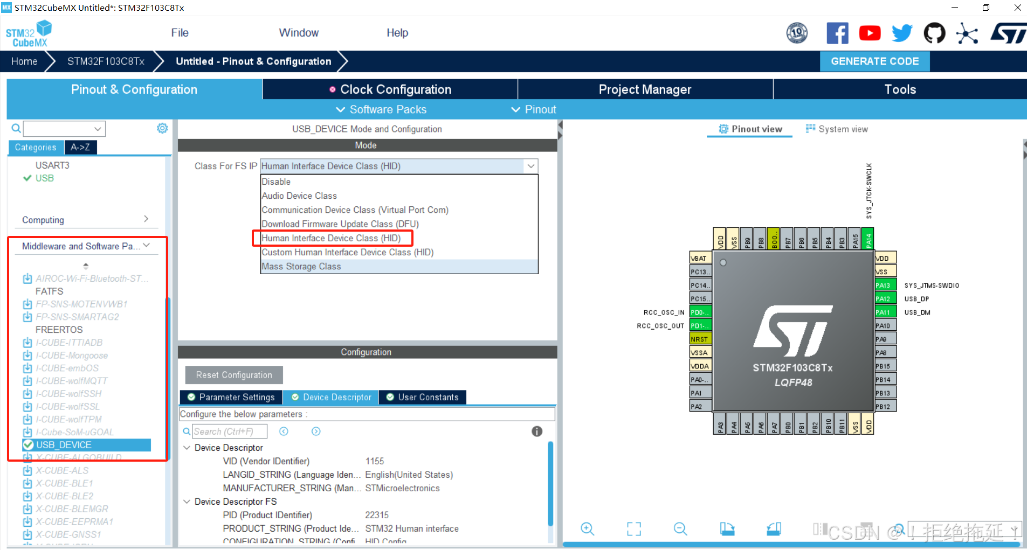1027x550 pixels.
Task: Click PA12 pin on the chip
Action: (x=885, y=299)
